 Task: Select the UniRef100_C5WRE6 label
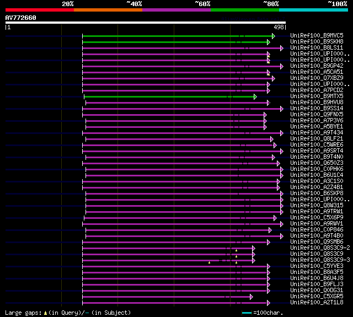317,145
